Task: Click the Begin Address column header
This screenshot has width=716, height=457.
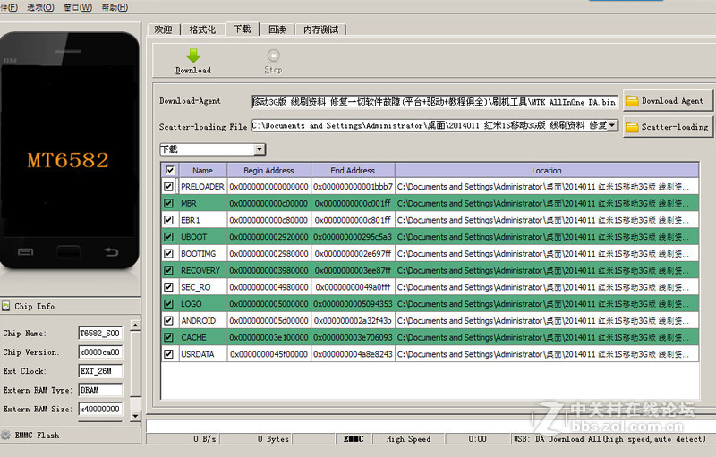Action: (268, 170)
